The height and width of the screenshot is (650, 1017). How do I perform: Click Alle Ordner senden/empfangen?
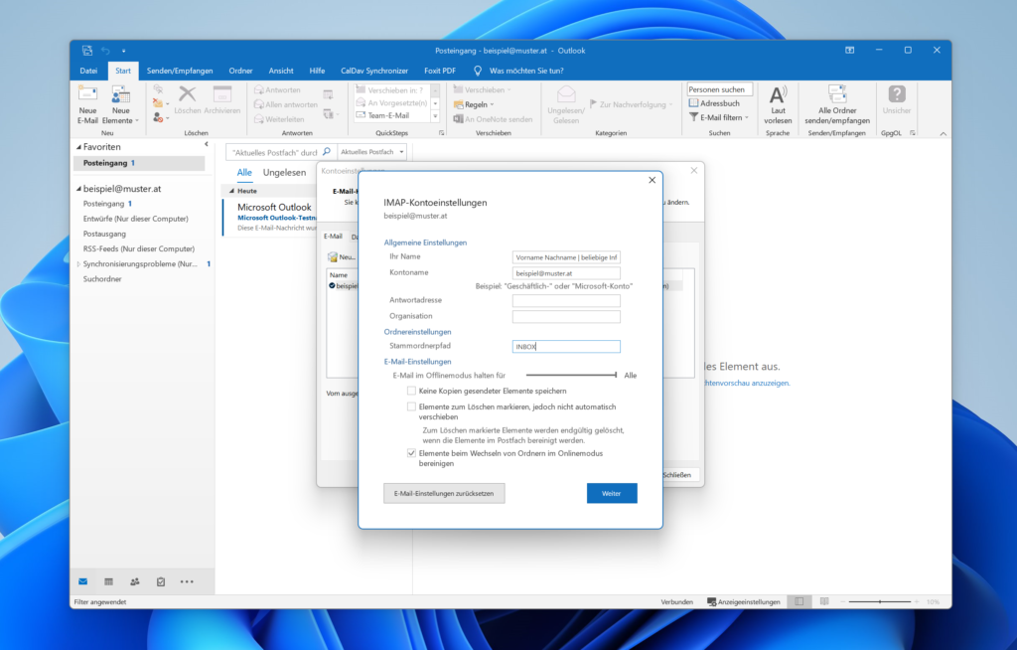coord(837,104)
